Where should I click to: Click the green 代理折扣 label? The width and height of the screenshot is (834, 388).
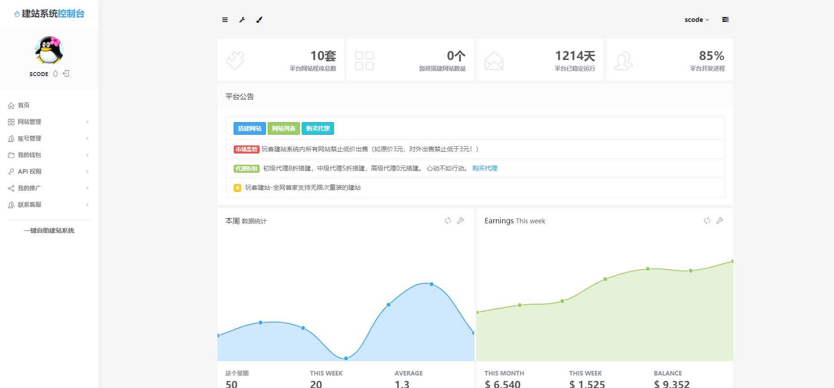coord(246,169)
